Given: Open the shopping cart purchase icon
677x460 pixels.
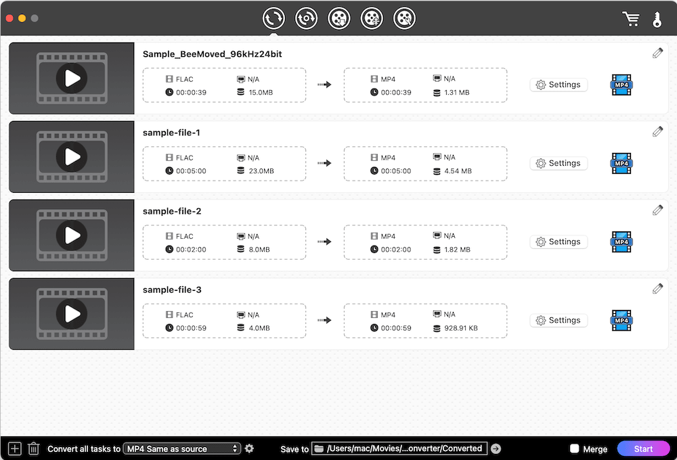Looking at the screenshot, I should (x=631, y=19).
